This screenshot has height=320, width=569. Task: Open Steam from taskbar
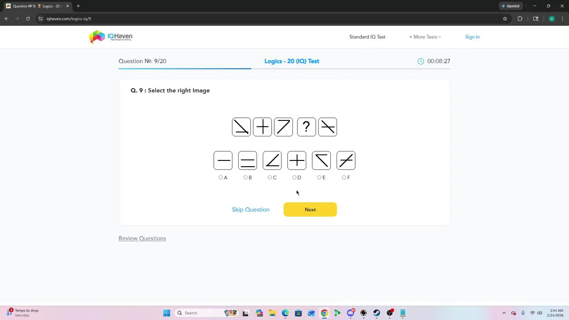[377, 313]
